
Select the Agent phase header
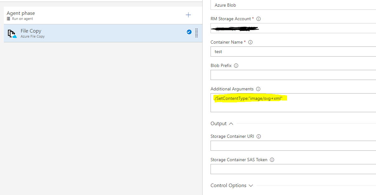103,15
